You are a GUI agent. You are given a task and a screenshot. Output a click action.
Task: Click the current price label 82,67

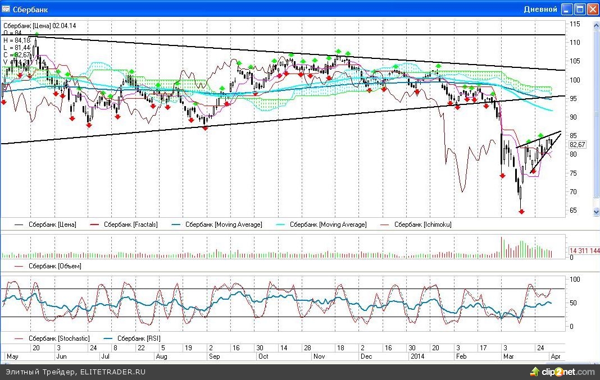pos(578,145)
